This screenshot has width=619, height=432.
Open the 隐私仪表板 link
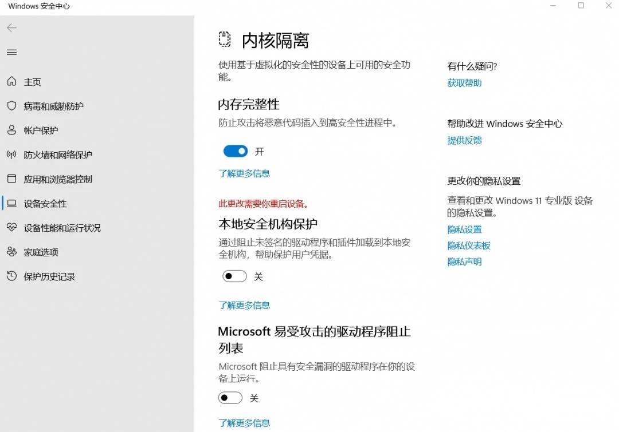click(x=469, y=245)
